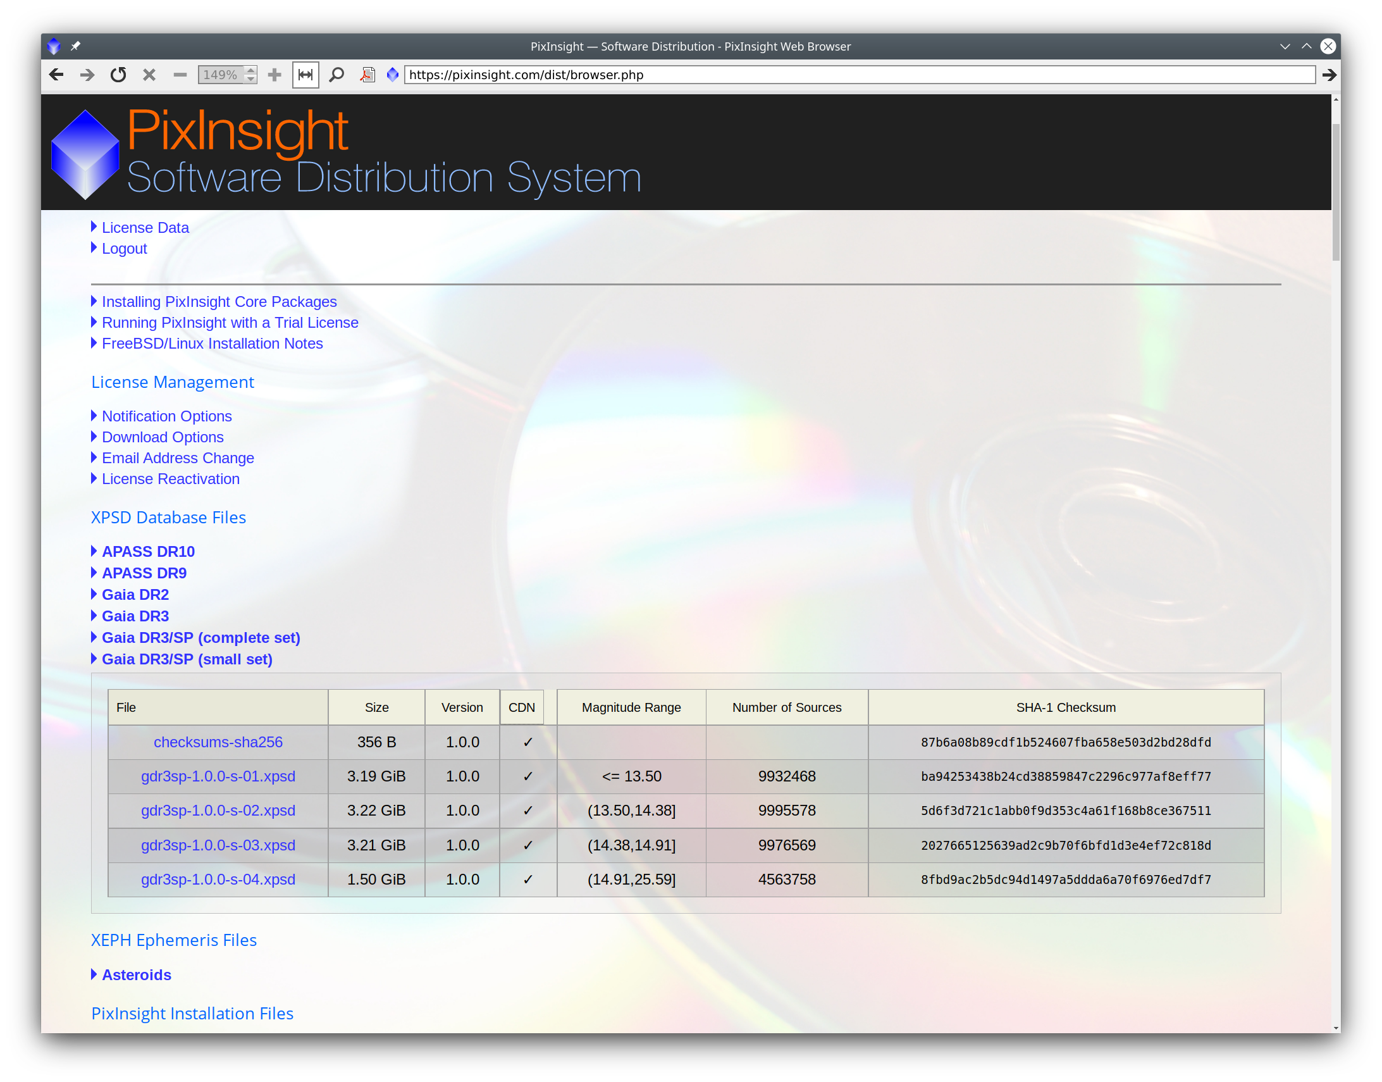
Task: Load the URL with the go arrow
Action: (1329, 75)
